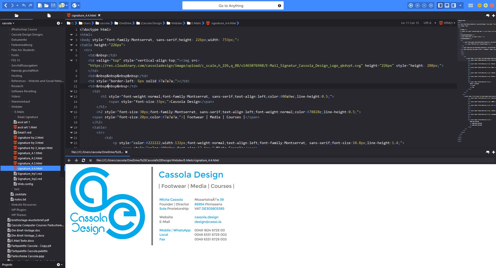Select the signature_4.4.html editor tab

pyautogui.click(x=83, y=15)
